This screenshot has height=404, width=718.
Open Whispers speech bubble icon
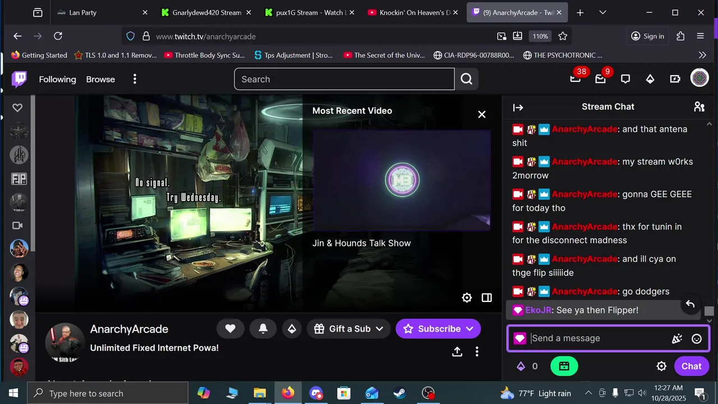click(x=625, y=79)
